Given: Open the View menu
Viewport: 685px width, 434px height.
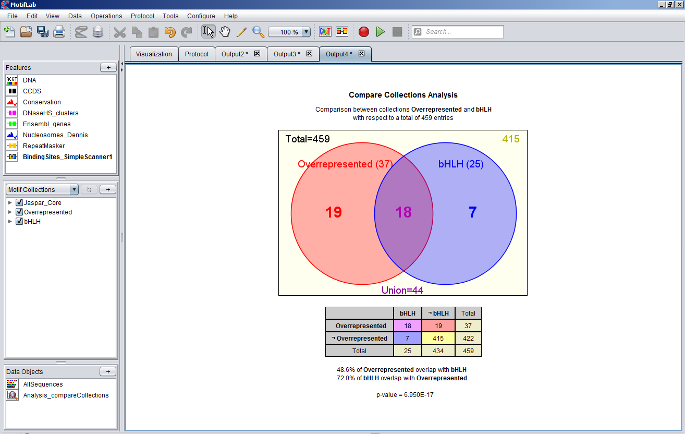Looking at the screenshot, I should click(53, 16).
